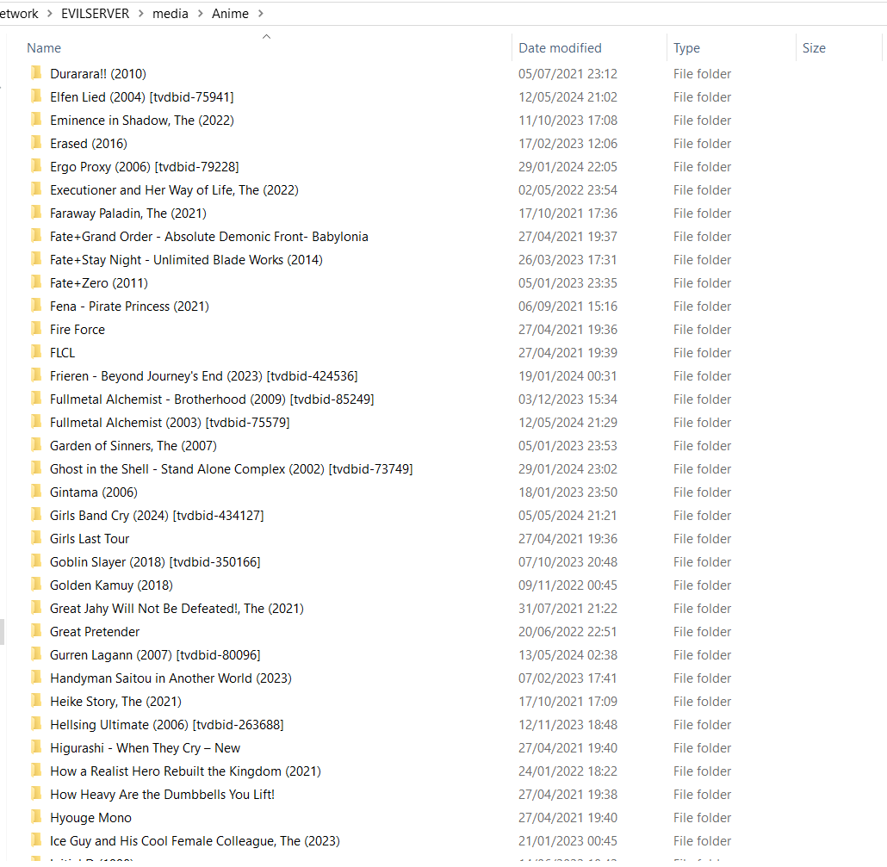Image resolution: width=887 pixels, height=867 pixels.
Task: Click the Garden of Sinners folder icon
Action: [36, 444]
